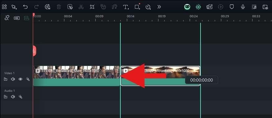Viewport: 272px width, 118px height.
Task: Click the Audio 1 add folder icon
Action: click(6, 97)
